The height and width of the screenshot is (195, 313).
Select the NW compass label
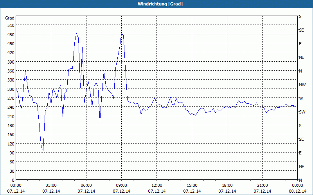pyautogui.click(x=302, y=85)
